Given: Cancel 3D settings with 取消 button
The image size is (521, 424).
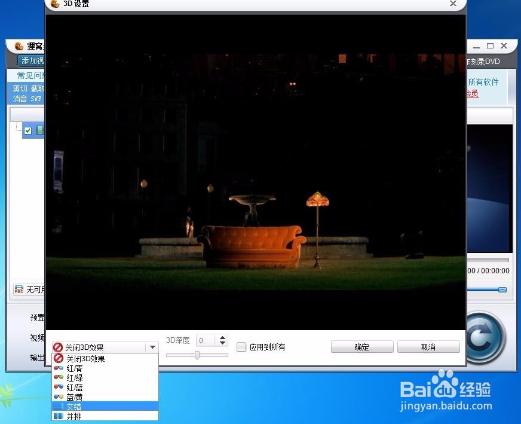Looking at the screenshot, I should [428, 347].
